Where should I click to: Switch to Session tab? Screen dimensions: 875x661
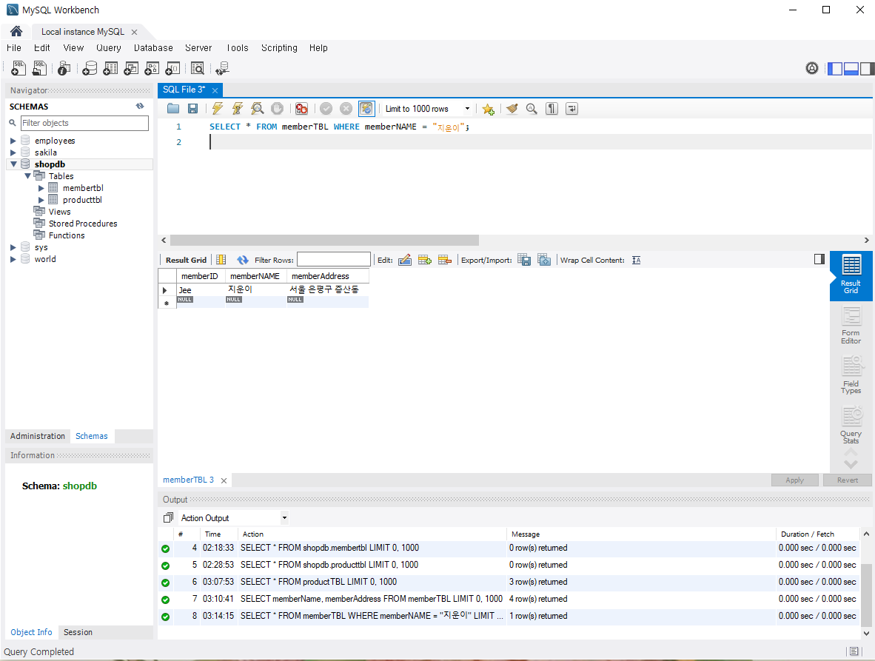78,632
